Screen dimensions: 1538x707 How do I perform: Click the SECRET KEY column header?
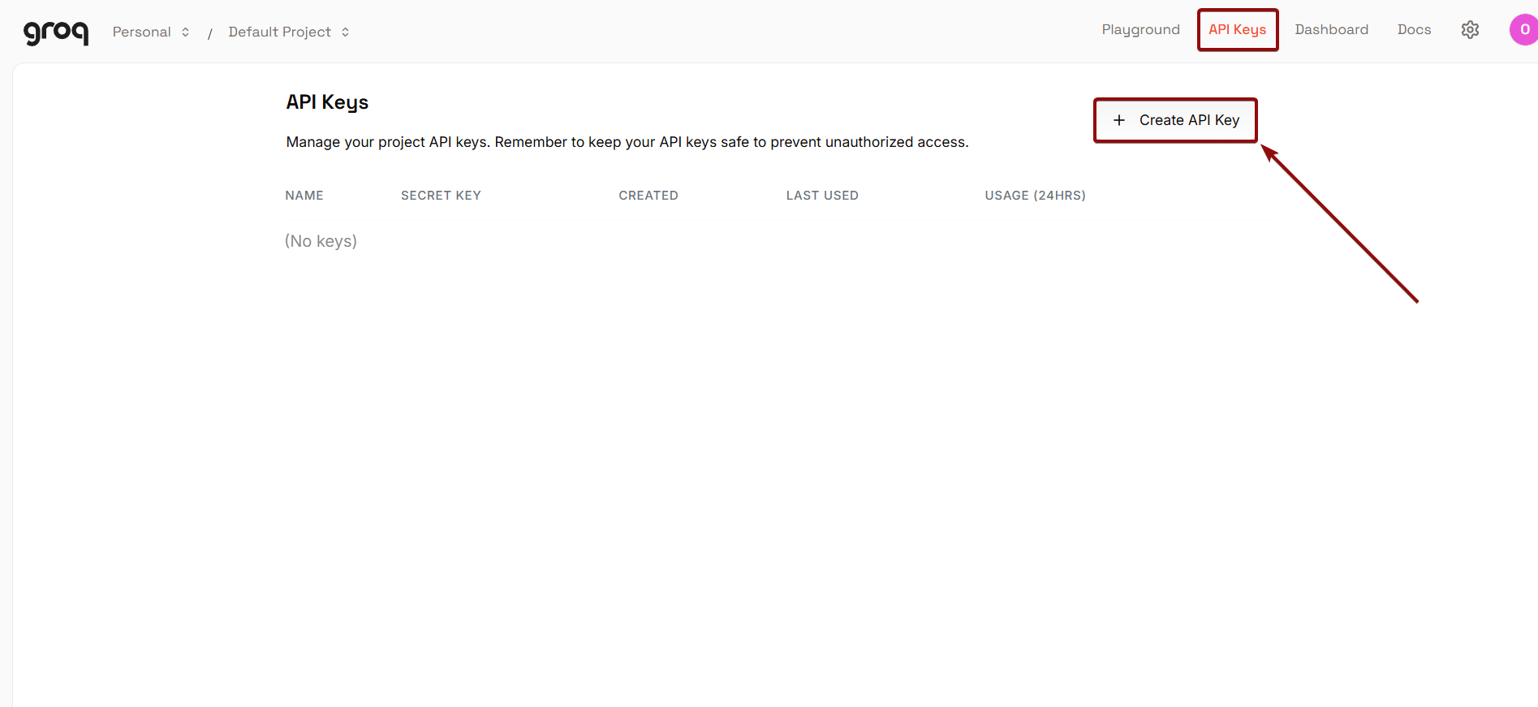point(441,195)
